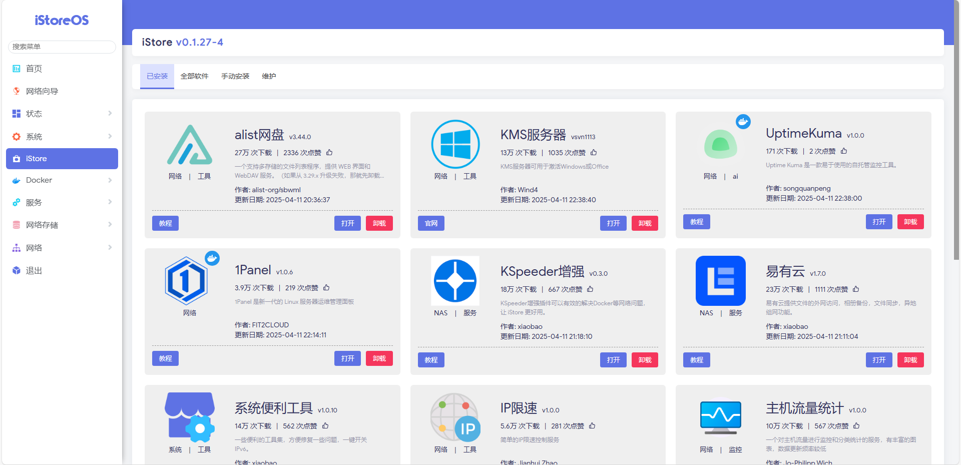Uninstall alist网盘 with 卸载
Image resolution: width=961 pixels, height=465 pixels.
point(379,223)
